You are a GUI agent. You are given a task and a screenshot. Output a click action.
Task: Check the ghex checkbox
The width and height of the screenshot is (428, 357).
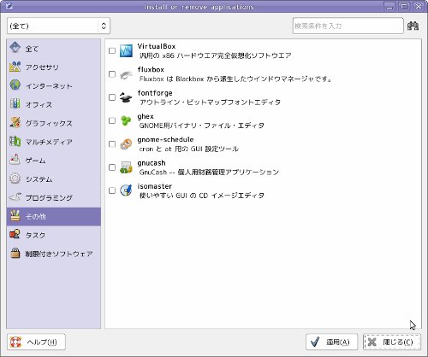point(112,120)
